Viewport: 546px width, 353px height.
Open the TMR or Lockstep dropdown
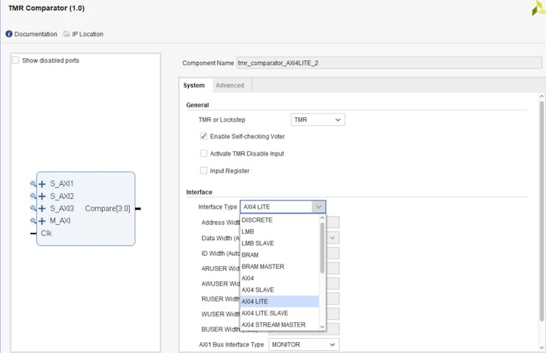tap(317, 119)
